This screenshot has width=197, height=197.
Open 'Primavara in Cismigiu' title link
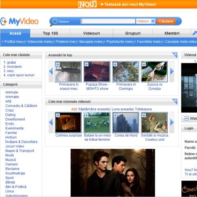pos(126,87)
